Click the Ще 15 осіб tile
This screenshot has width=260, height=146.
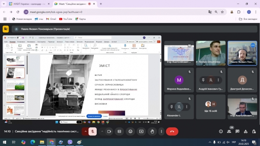coord(211,107)
